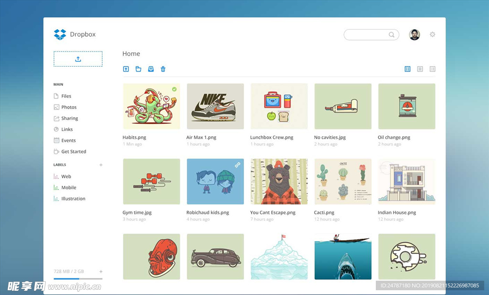Toggle the green checkmark on Habits.png
The image size is (489, 295).
(x=174, y=89)
